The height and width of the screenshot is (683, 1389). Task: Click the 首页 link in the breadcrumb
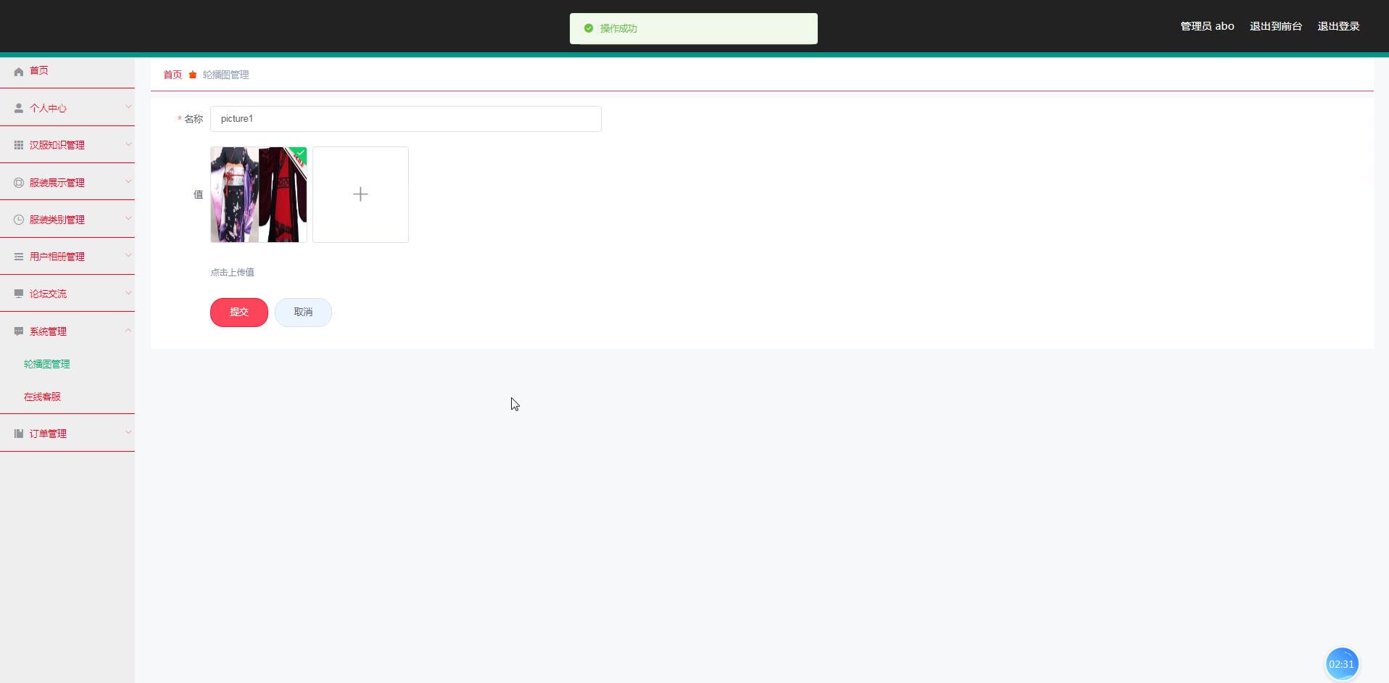coord(173,75)
